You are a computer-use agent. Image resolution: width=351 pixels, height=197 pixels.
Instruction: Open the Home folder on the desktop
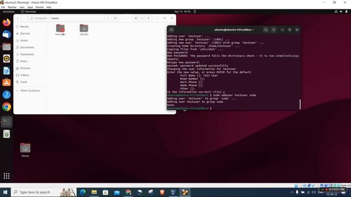25,149
